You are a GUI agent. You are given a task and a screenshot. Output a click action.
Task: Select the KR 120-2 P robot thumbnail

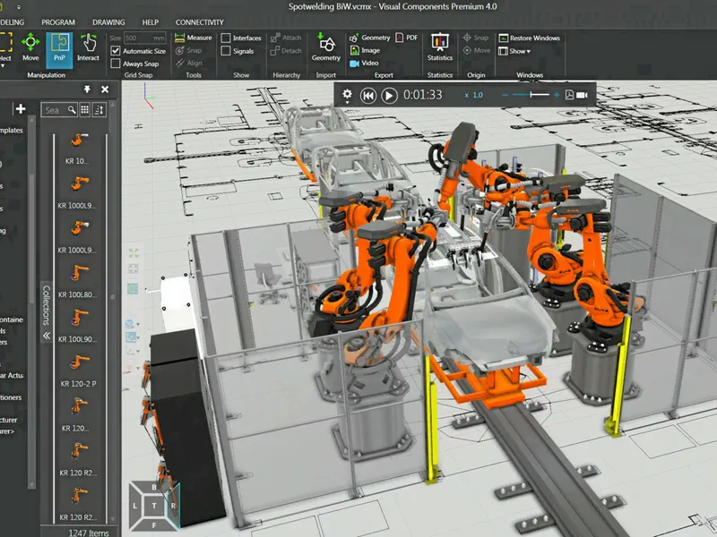tap(79, 367)
